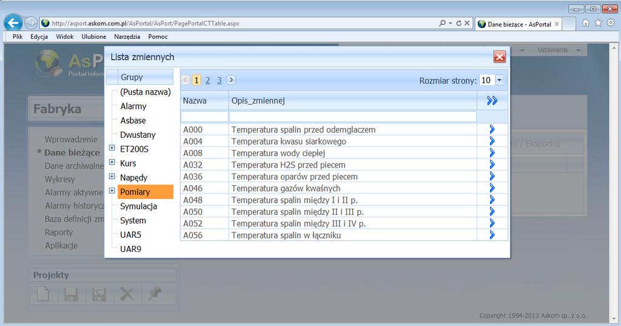Open Favorites star icon
The image size is (621, 326).
[x=598, y=23]
